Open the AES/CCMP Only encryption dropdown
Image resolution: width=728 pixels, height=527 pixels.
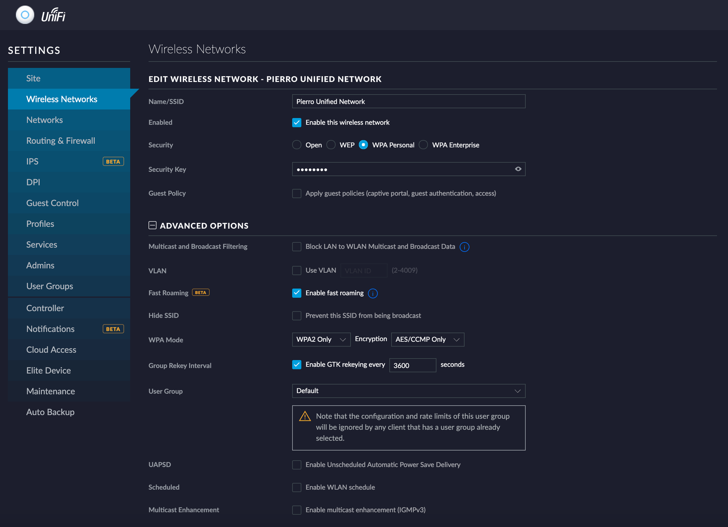pos(427,340)
